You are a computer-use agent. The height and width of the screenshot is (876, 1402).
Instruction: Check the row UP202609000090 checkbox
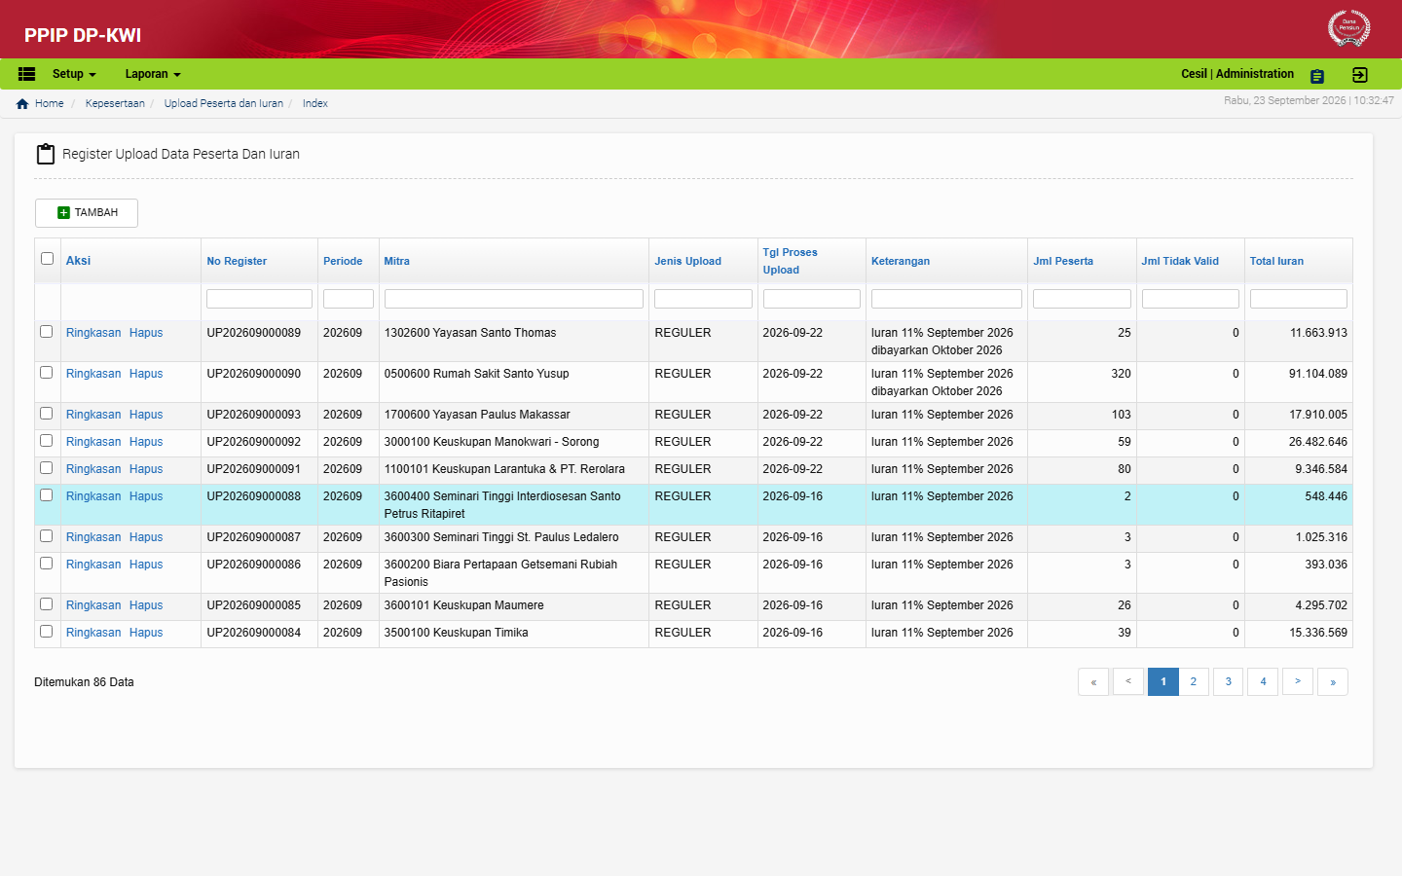(47, 373)
